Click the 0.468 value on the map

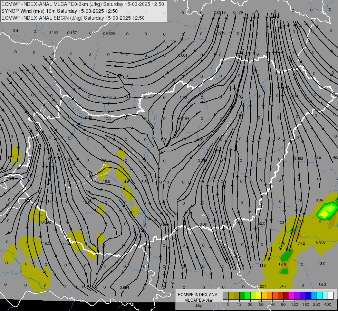pyautogui.click(x=108, y=97)
